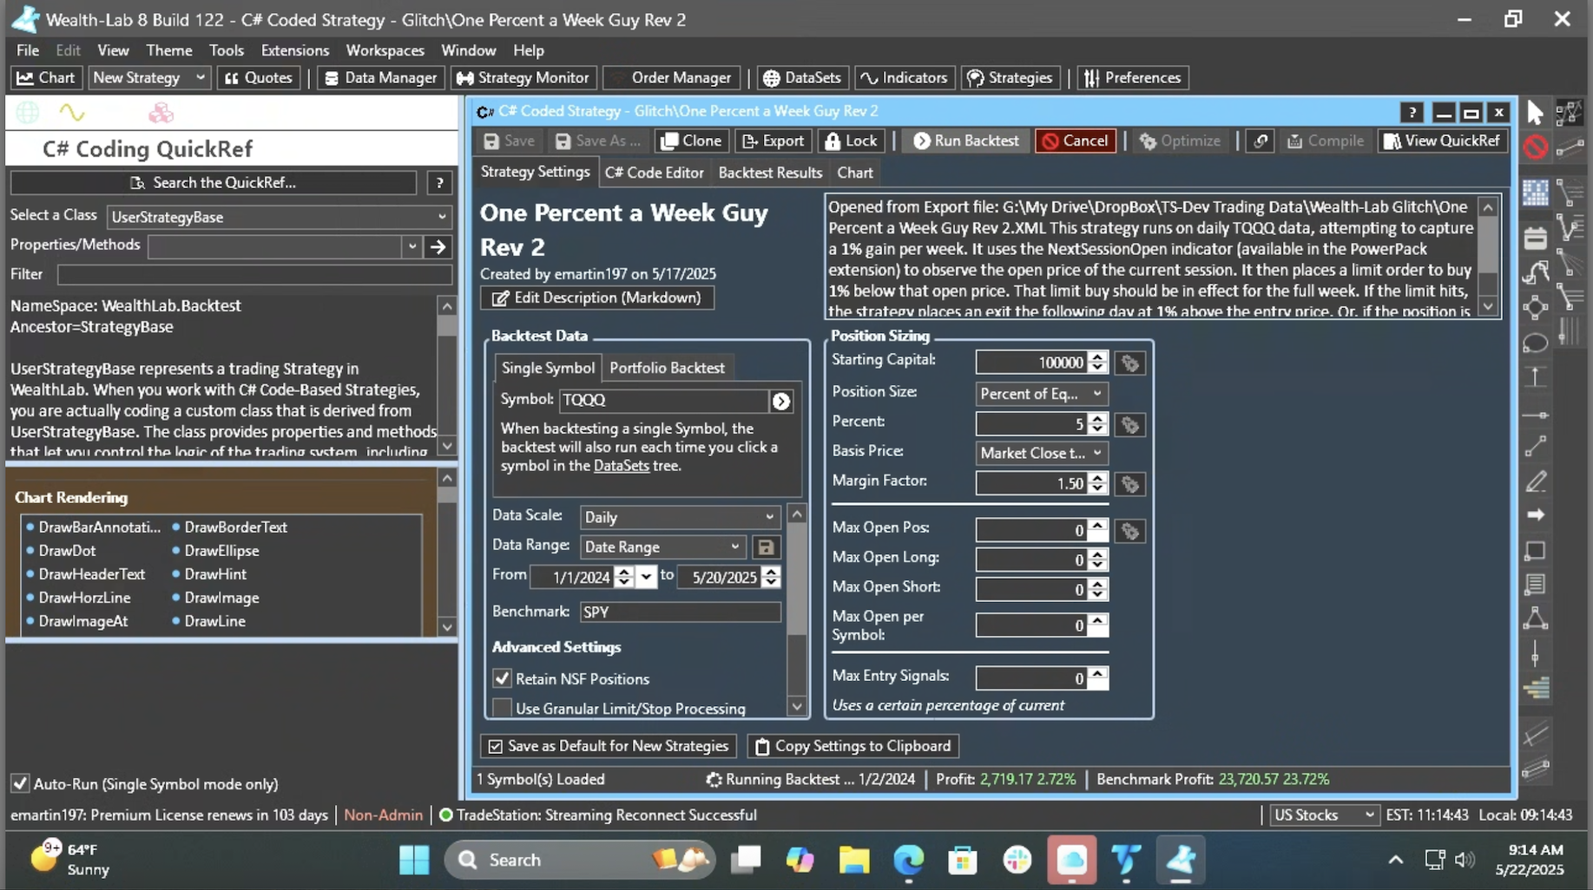
Task: Open the Tools menu
Action: [x=226, y=50]
